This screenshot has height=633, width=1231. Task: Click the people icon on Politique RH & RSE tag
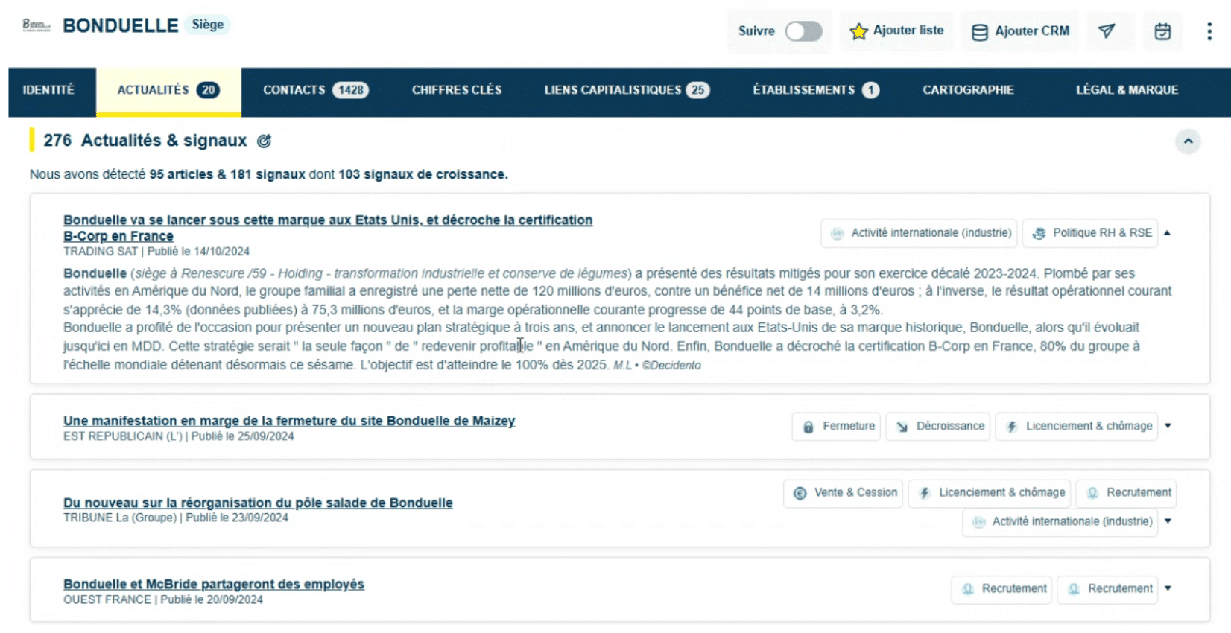pyautogui.click(x=1039, y=233)
